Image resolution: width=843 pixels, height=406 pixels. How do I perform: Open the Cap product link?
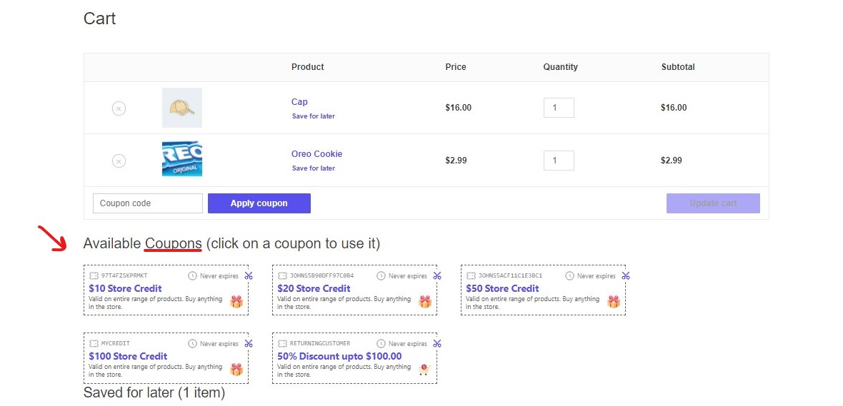pos(299,102)
